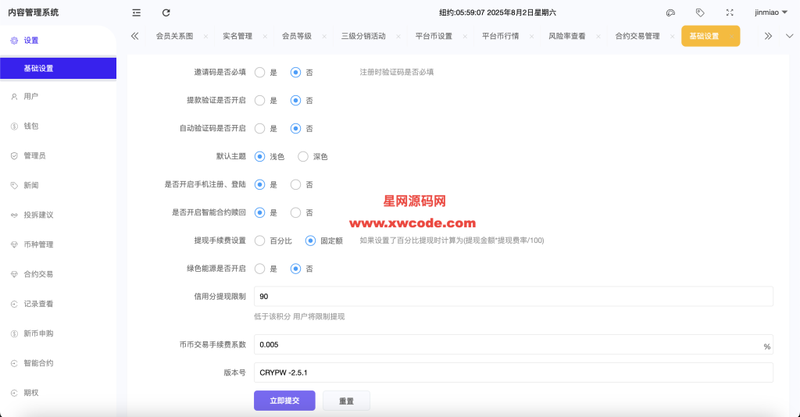Click the refresh page icon

point(166,12)
